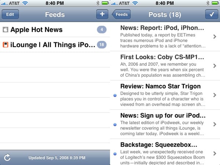Open chevron for Backstage Squeezebox post
Image resolution: width=220 pixels, height=165 pixels.
[x=214, y=153]
